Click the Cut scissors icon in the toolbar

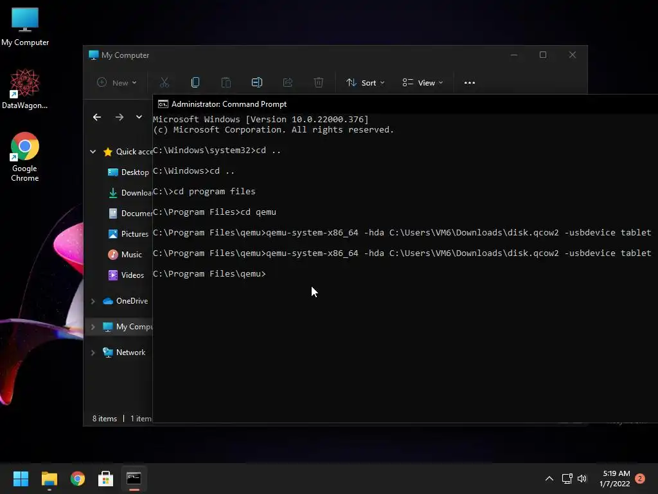click(x=164, y=83)
